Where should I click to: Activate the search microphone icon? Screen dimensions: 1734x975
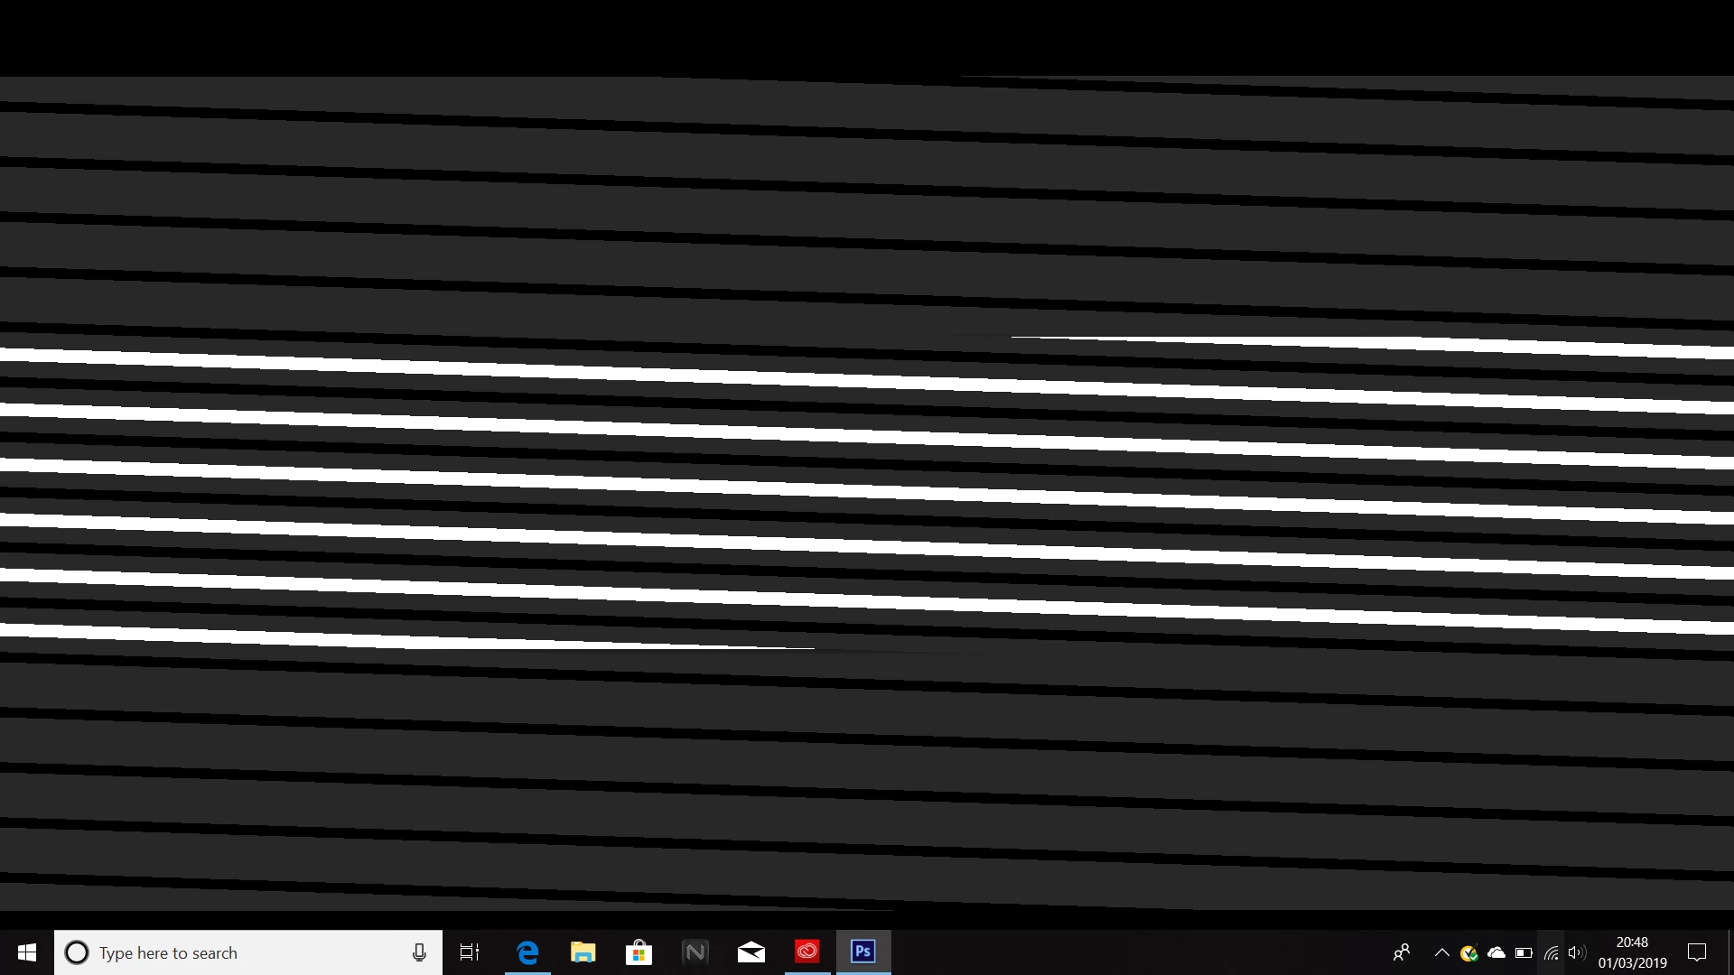(x=419, y=952)
